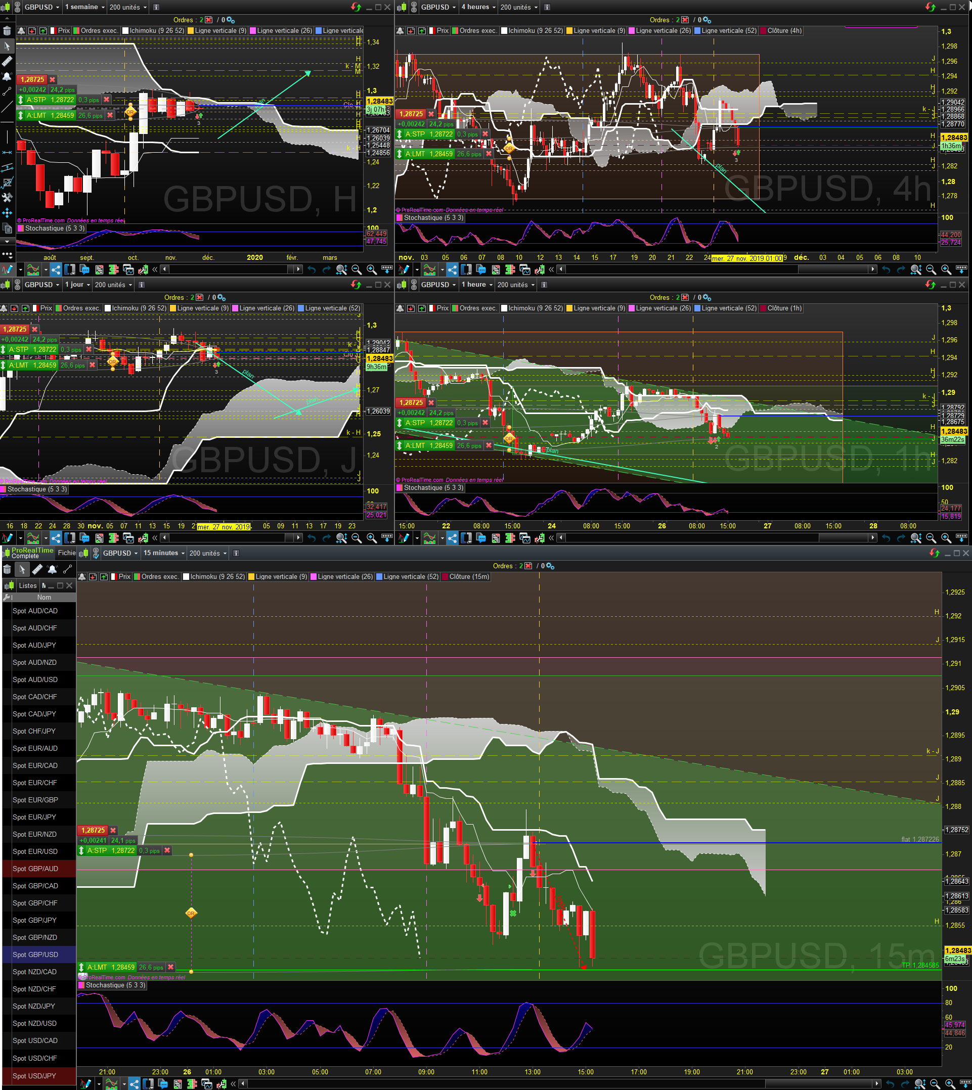This screenshot has height=1090, width=972.
Task: Open GBPUSD symbol dropdown on weekly chart
Action: click(x=41, y=7)
